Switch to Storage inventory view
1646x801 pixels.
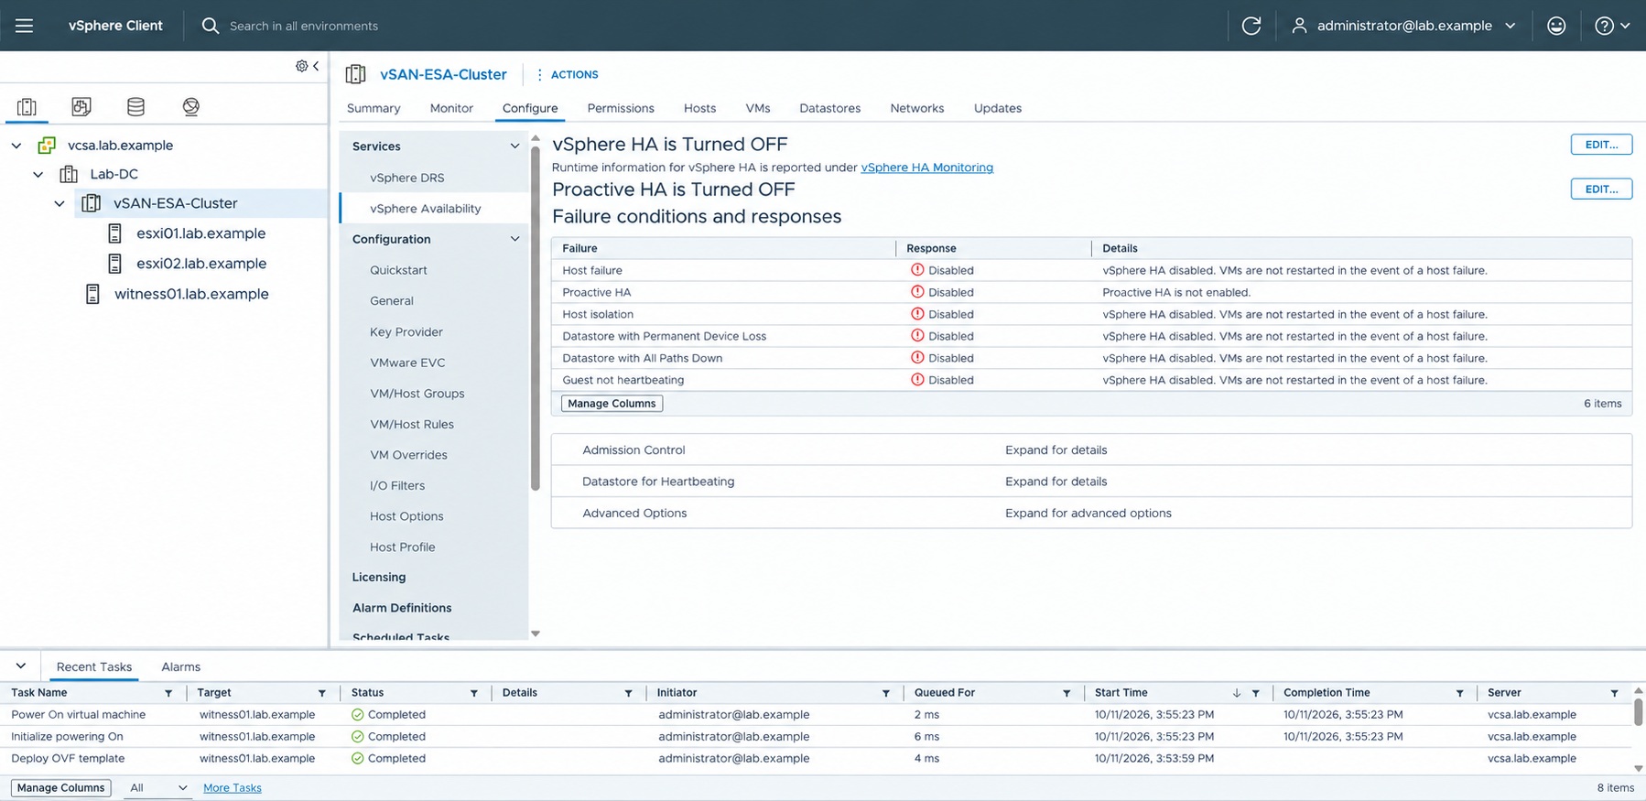135,107
